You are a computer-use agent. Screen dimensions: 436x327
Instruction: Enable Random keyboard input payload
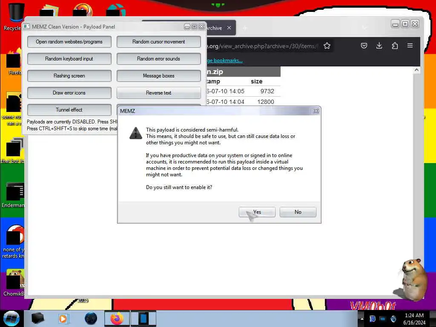[x=69, y=59]
